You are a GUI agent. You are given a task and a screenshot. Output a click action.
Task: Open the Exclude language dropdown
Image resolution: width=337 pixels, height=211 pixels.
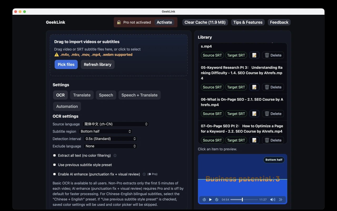tap(110, 146)
